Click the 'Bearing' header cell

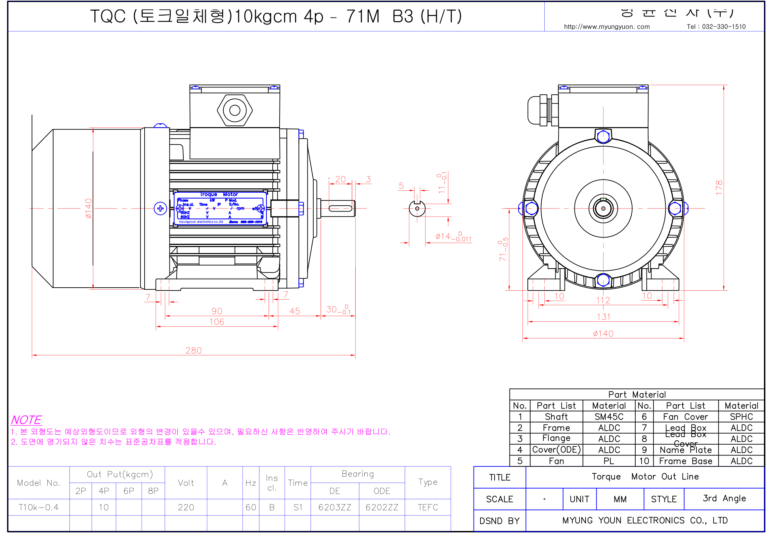point(358,474)
